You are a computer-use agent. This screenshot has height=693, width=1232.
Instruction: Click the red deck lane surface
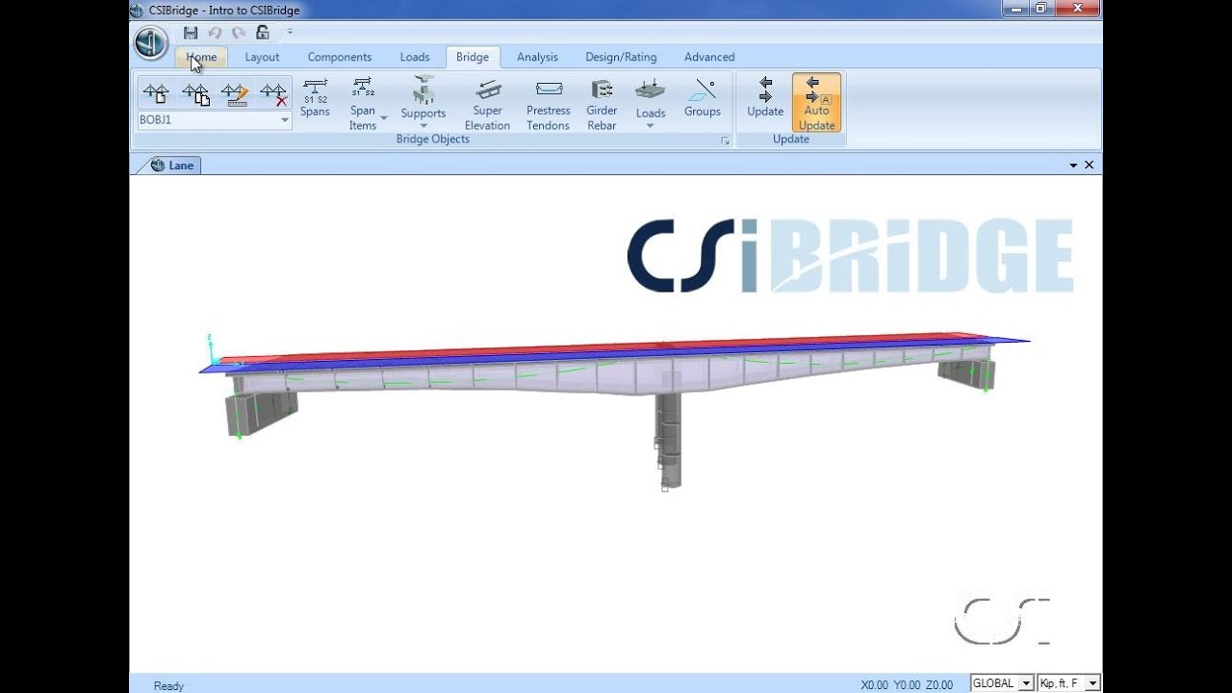tap(616, 348)
